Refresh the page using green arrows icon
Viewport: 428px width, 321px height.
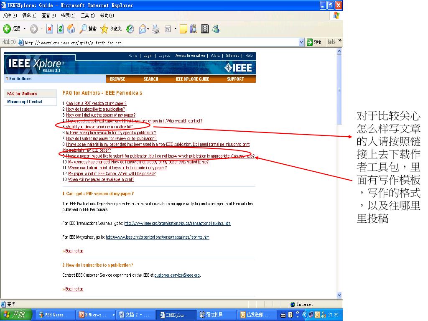60,29
